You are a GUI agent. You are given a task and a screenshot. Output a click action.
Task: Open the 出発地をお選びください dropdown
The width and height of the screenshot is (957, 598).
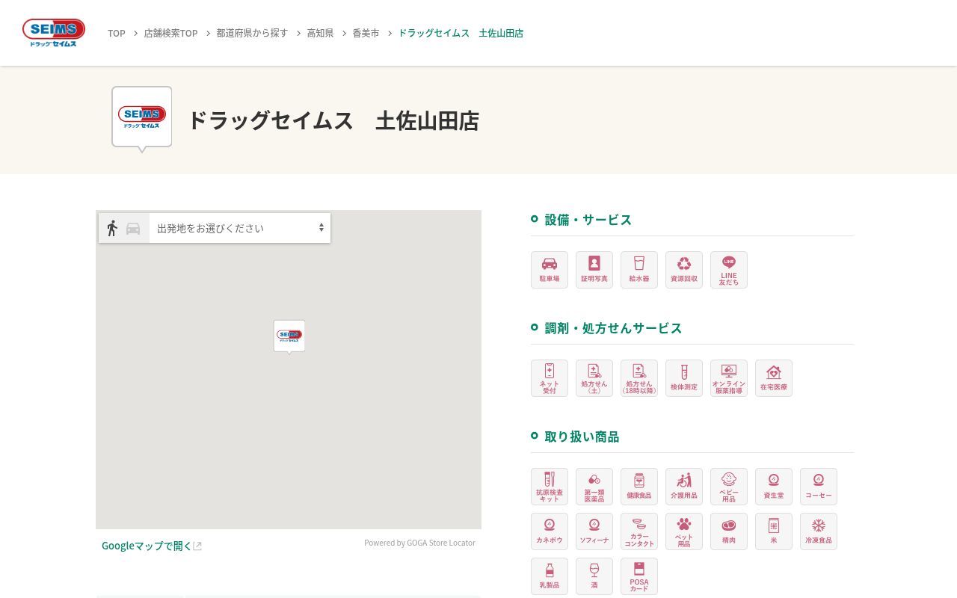[240, 228]
